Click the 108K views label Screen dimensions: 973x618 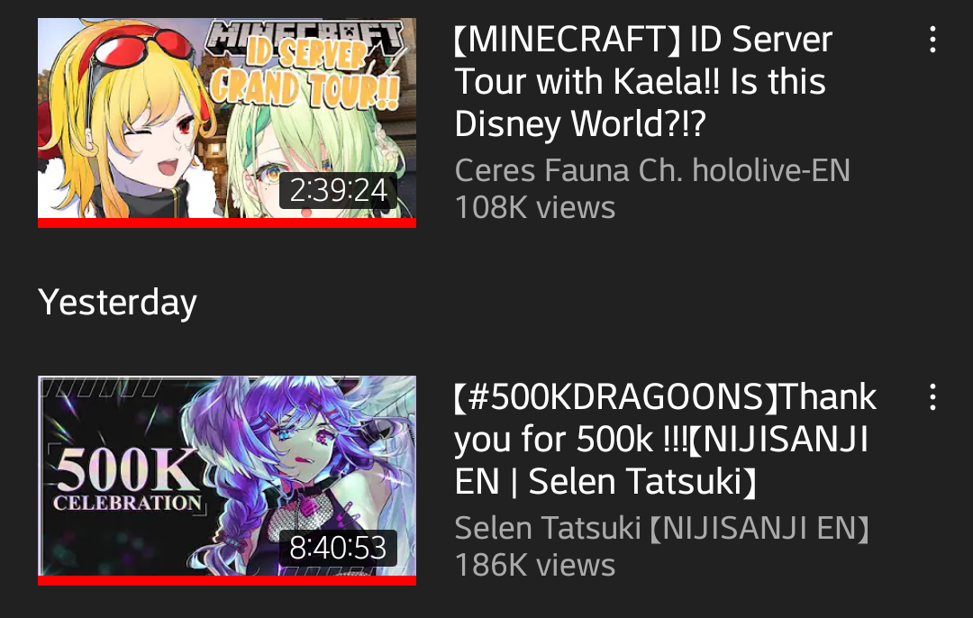pyautogui.click(x=535, y=207)
